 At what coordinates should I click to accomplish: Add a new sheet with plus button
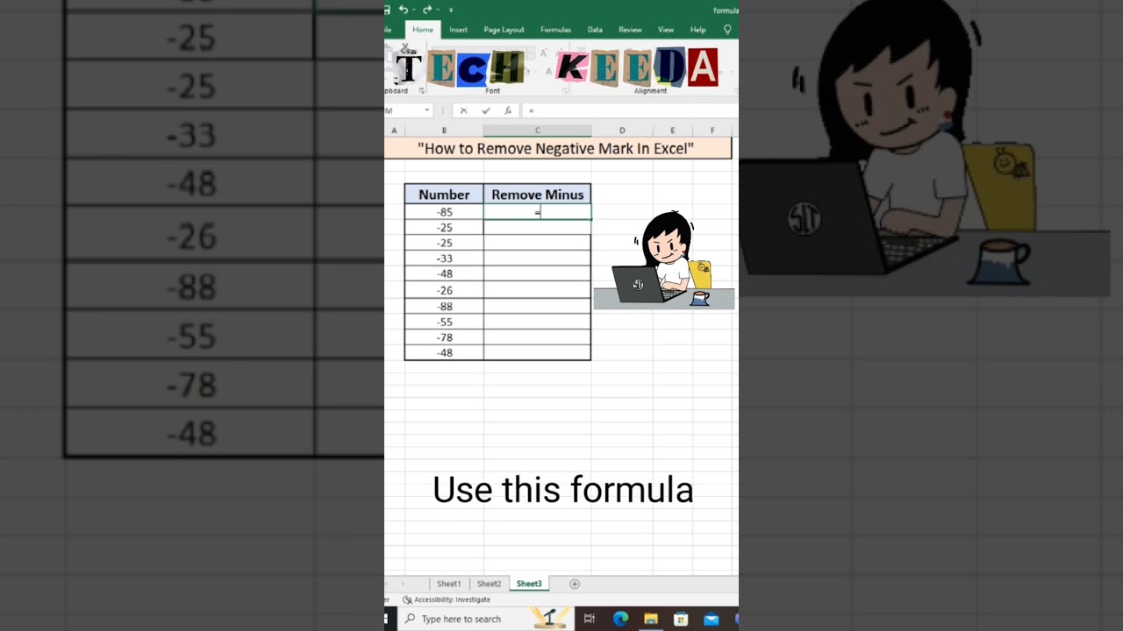tap(575, 584)
